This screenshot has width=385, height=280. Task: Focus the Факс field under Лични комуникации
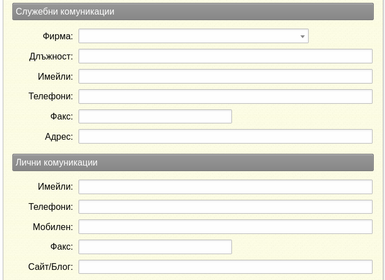[x=155, y=246]
